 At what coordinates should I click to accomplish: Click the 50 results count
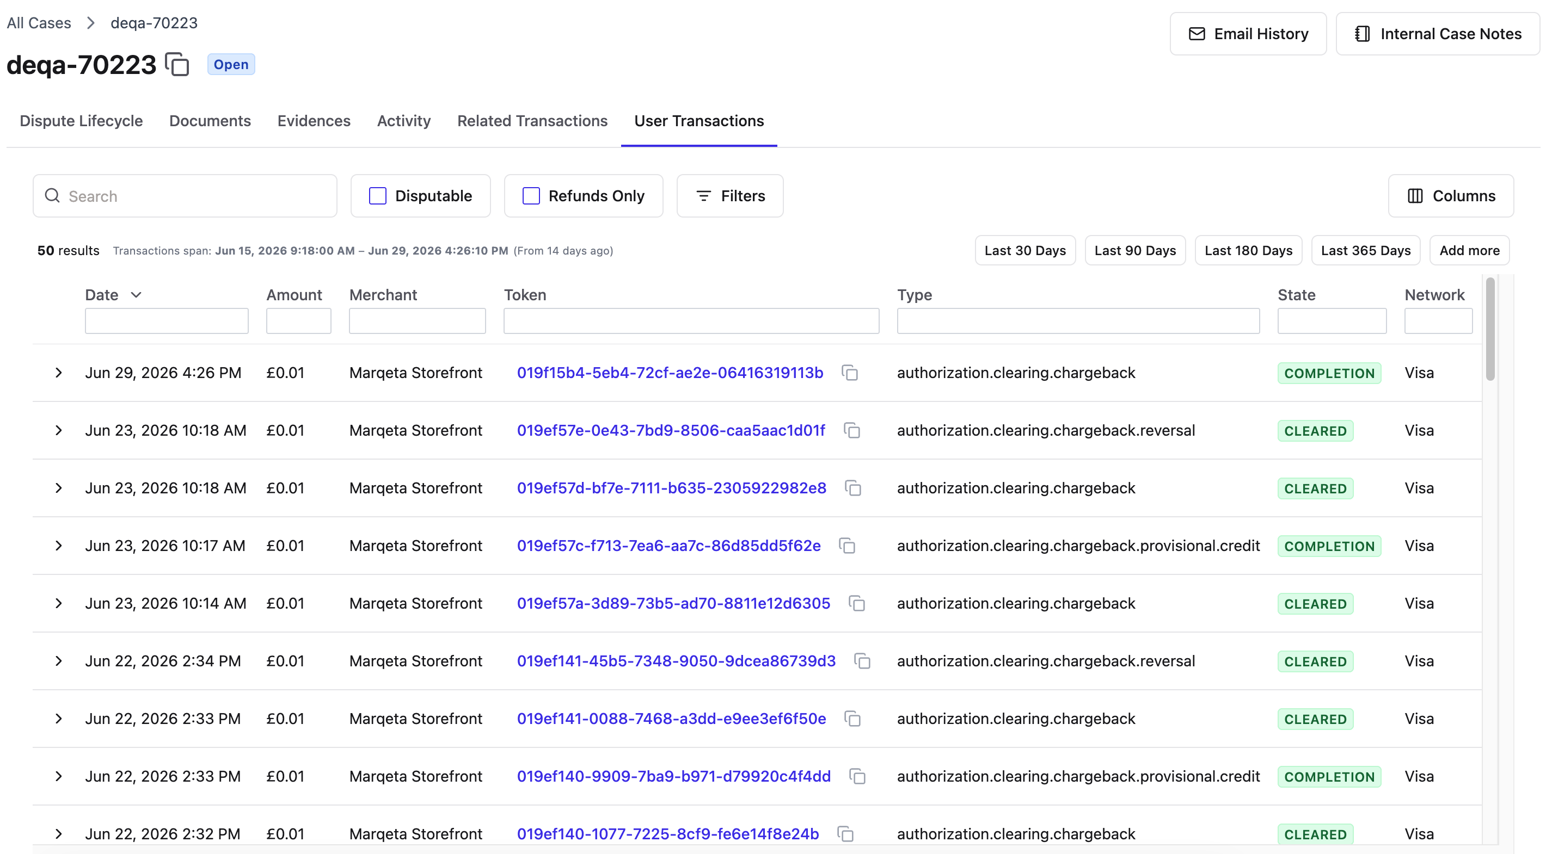pyautogui.click(x=69, y=251)
